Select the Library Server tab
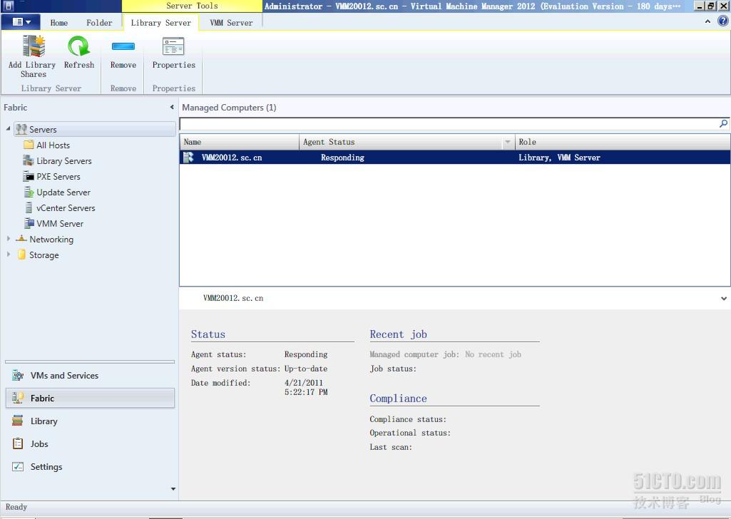 [x=161, y=22]
